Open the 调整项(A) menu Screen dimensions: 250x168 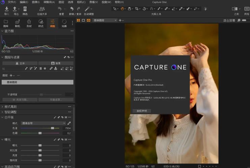pyautogui.click(x=49, y=2)
